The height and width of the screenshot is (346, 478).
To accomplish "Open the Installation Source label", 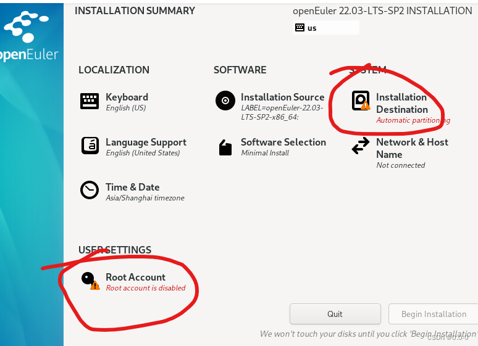I will 283,97.
